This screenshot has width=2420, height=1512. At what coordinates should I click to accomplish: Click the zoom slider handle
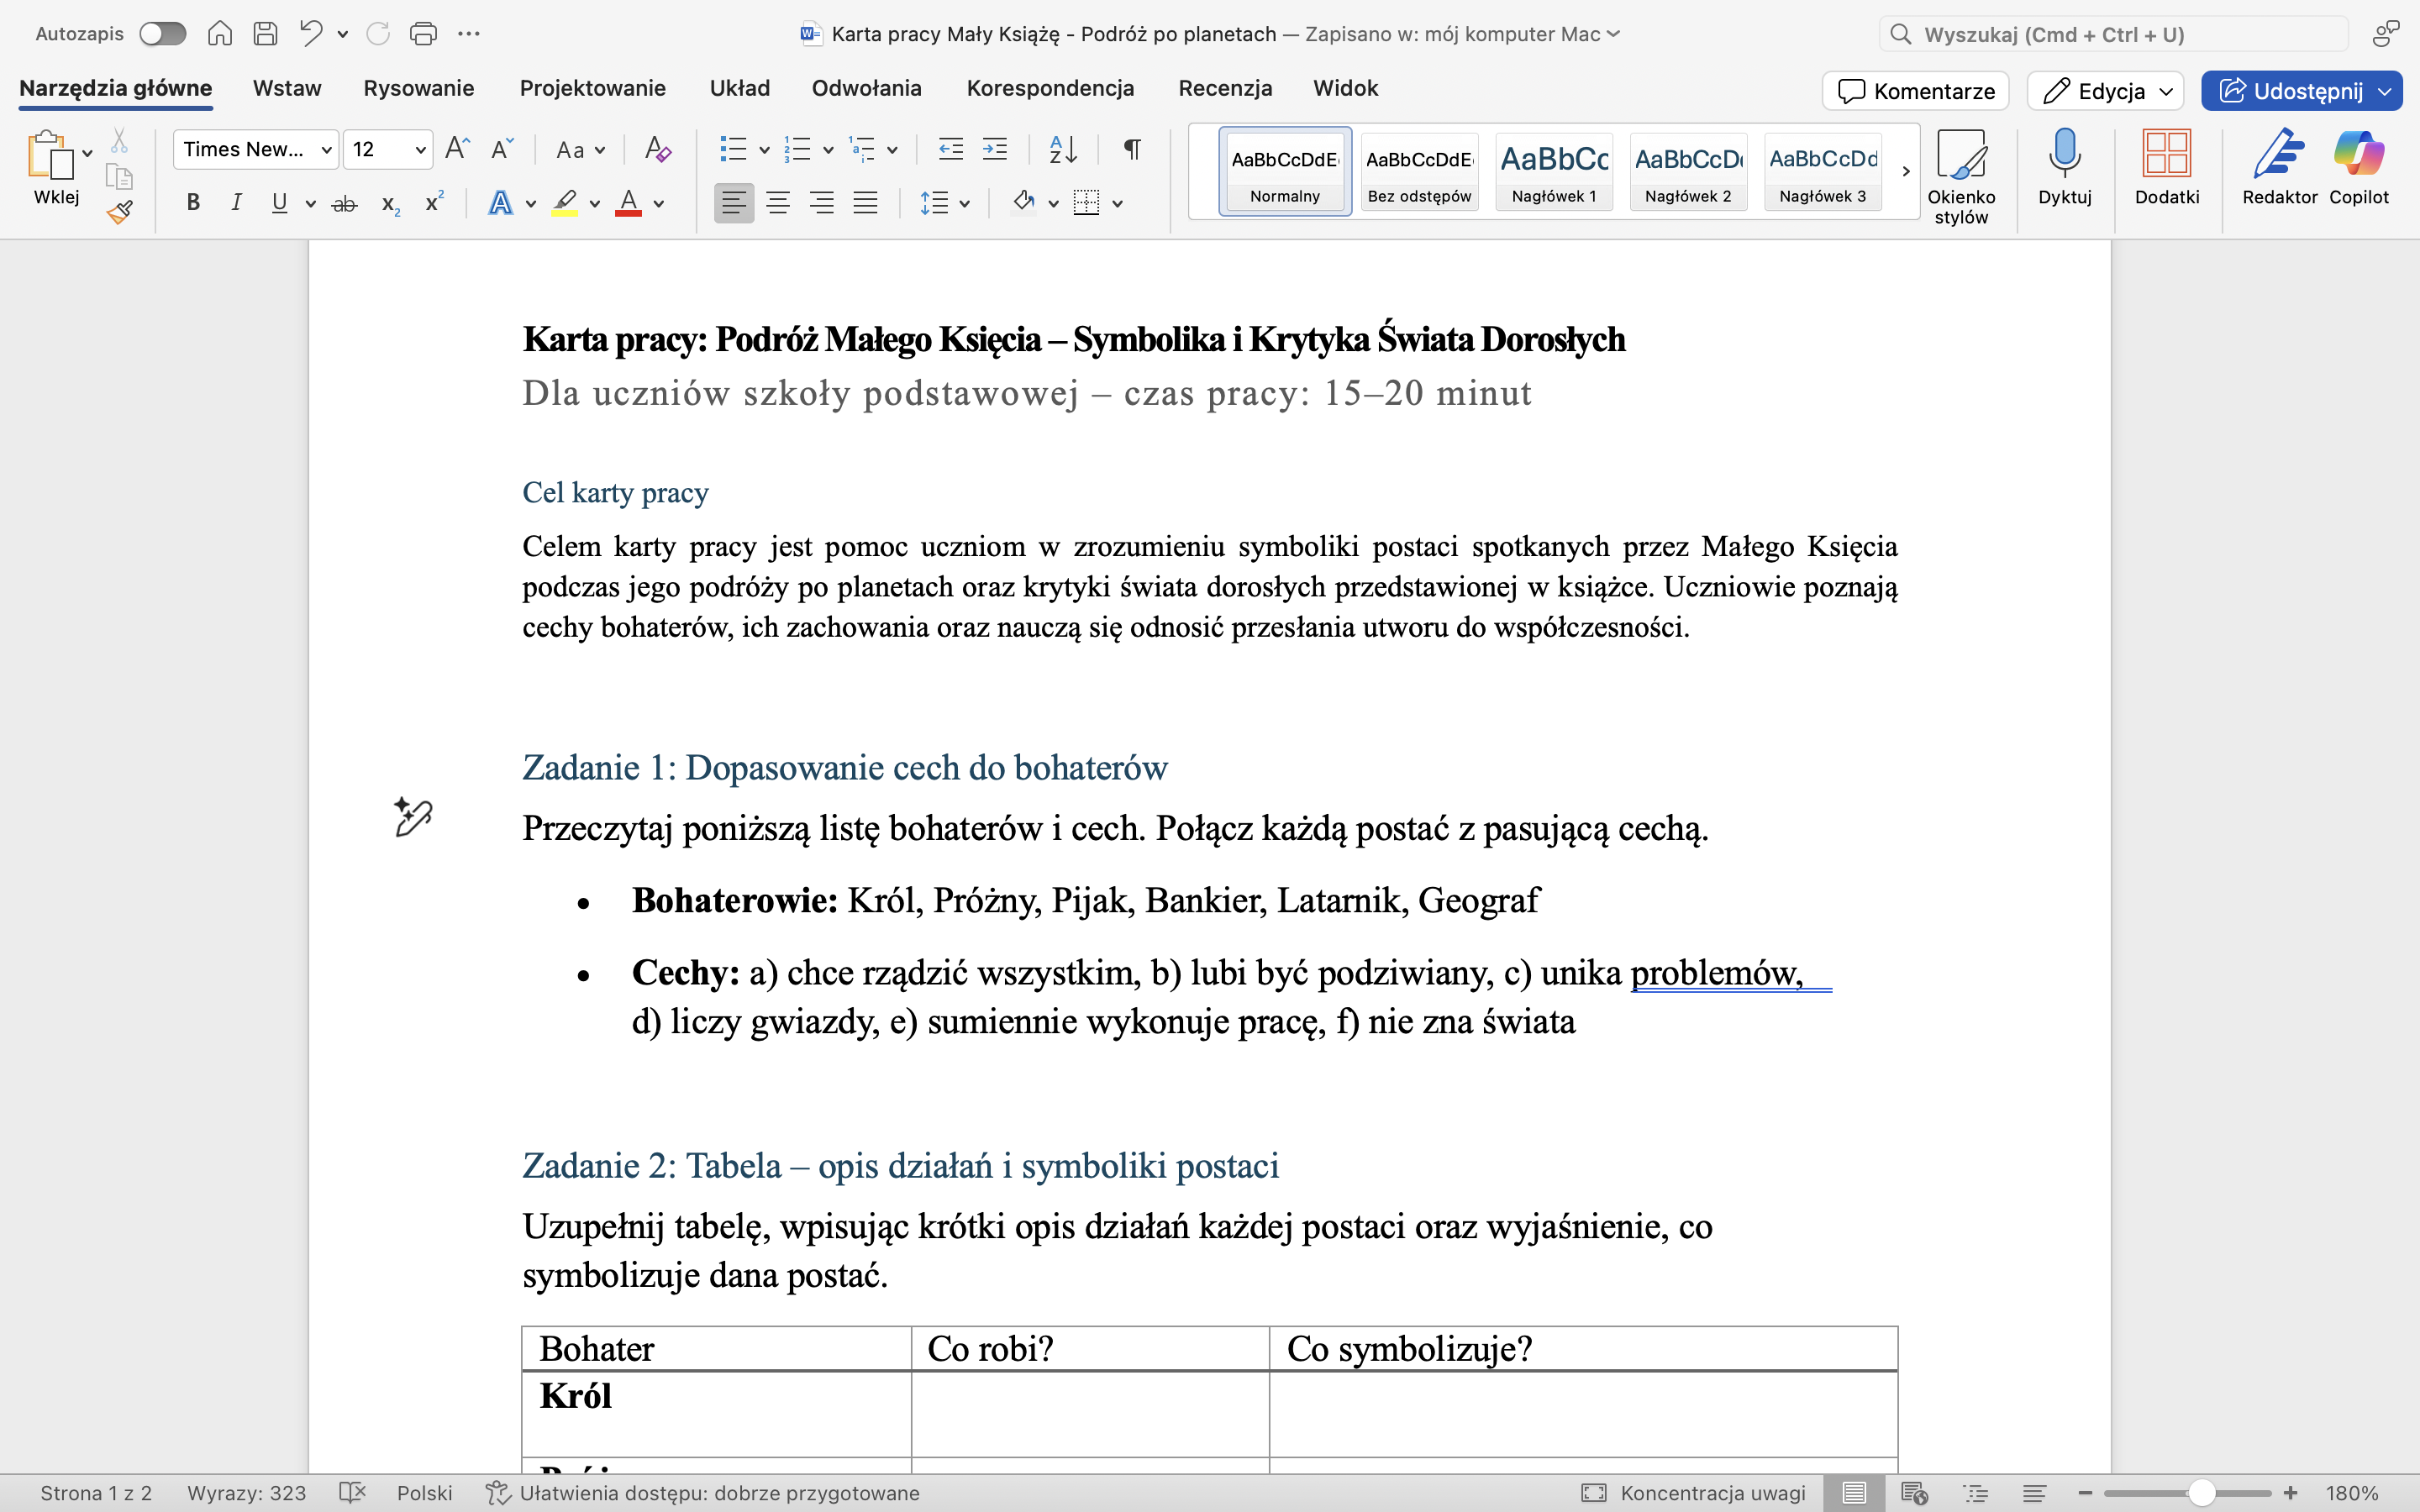click(x=2201, y=1493)
